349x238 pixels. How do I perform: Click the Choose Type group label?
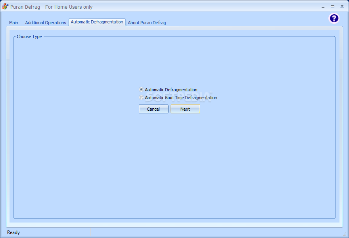click(29, 36)
